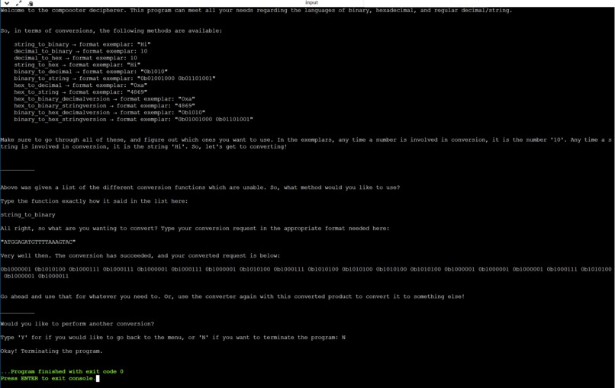Click 'All right, so what are you wanting' line
The height and width of the screenshot is (388, 615).
195,228
